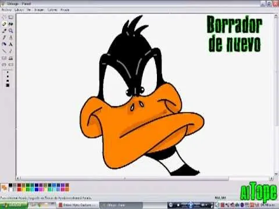279x209 pixels.
Task: Select the Eraser tool
Action: pos(4,24)
